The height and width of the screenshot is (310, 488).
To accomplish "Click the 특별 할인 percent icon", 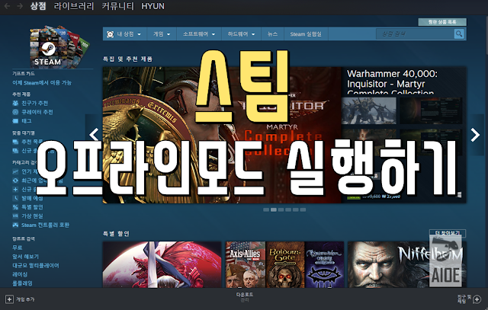I will (x=15, y=207).
